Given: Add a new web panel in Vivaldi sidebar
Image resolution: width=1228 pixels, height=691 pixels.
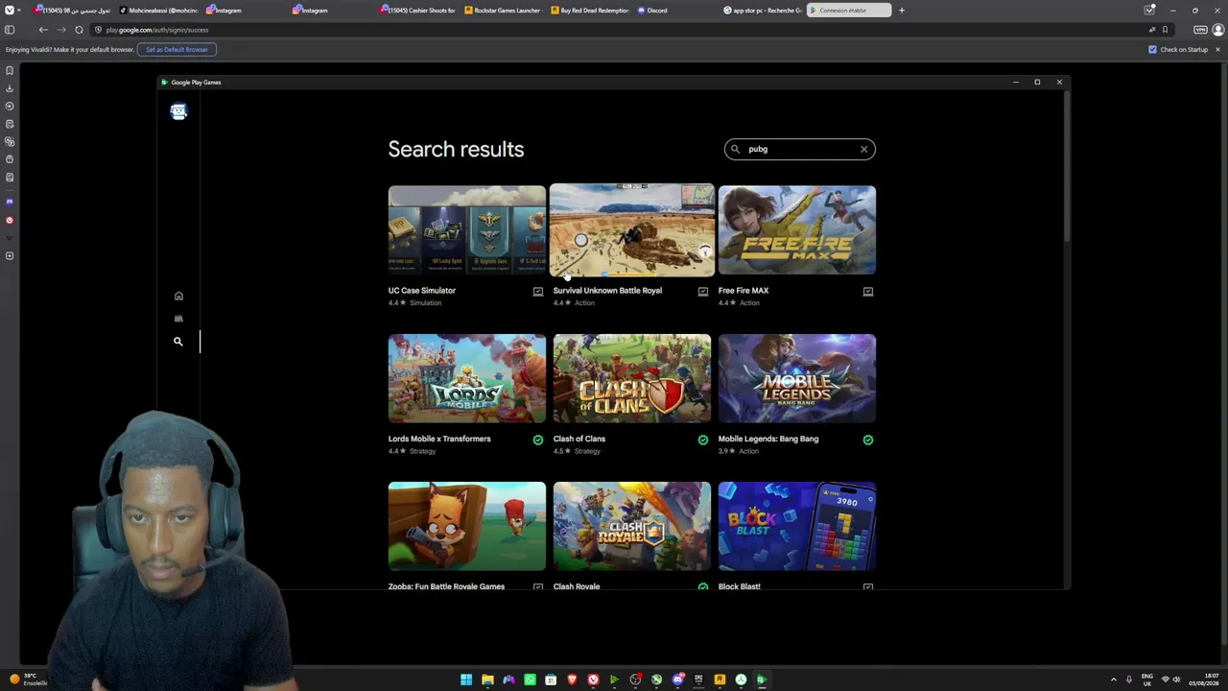Looking at the screenshot, I should click(x=10, y=256).
